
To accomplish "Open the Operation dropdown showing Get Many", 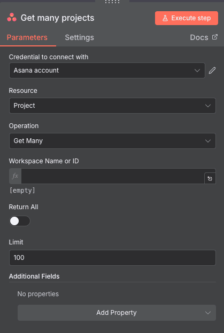I will pos(112,141).
